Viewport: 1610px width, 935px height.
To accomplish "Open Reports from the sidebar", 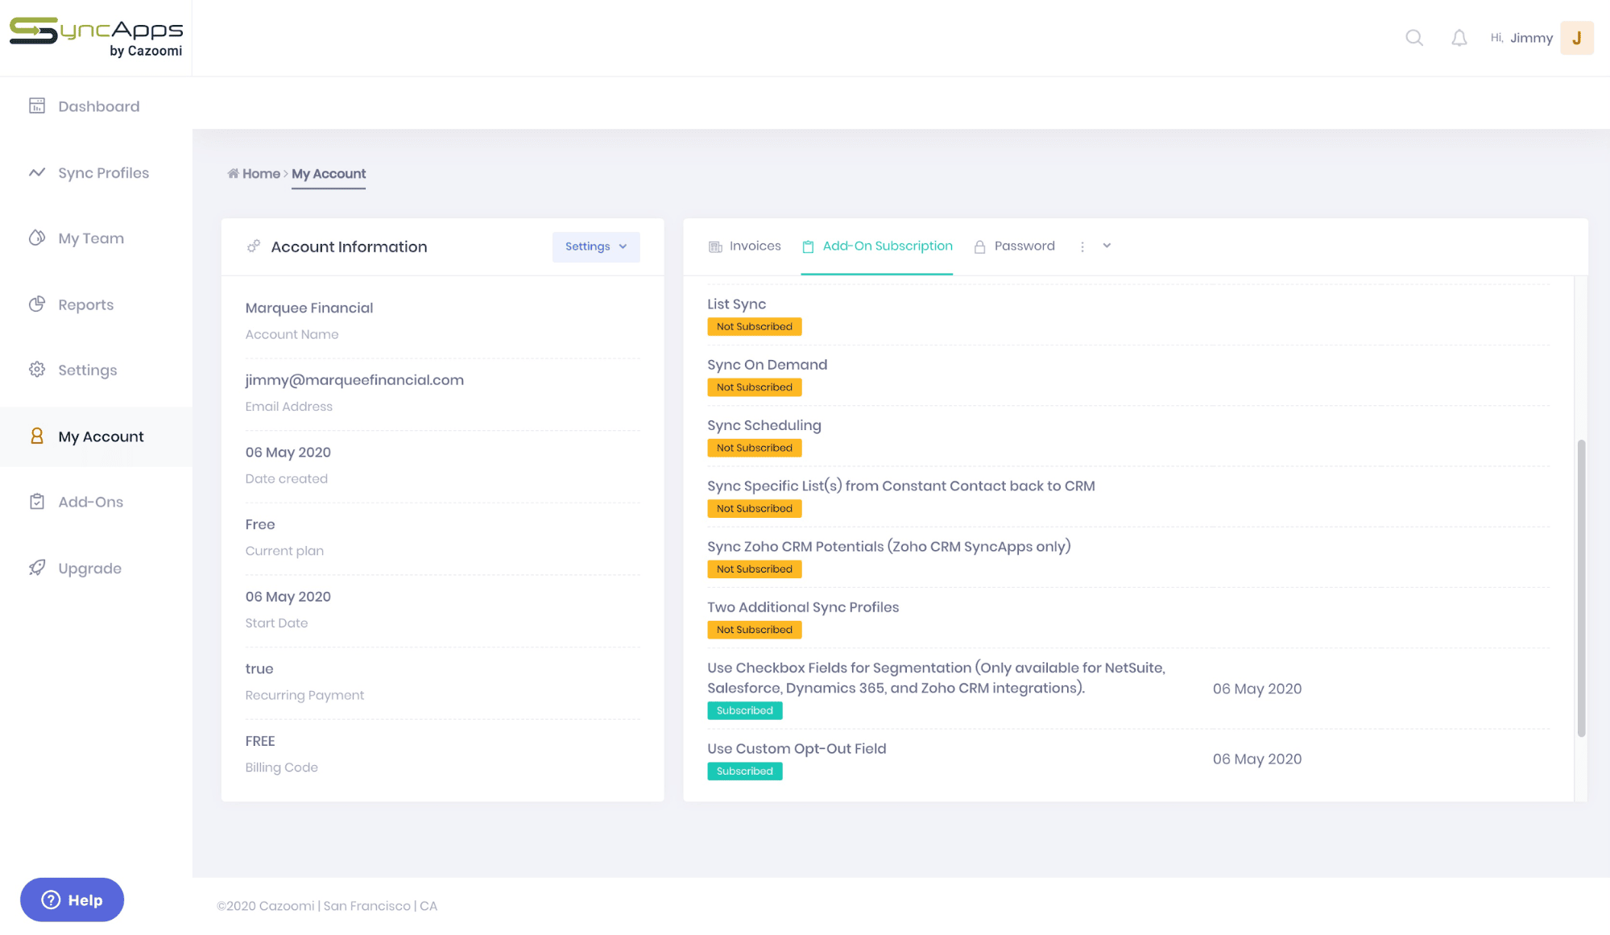I will click(x=96, y=304).
